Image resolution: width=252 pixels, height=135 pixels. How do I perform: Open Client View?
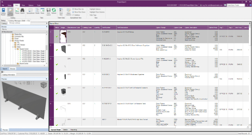click(x=61, y=12)
